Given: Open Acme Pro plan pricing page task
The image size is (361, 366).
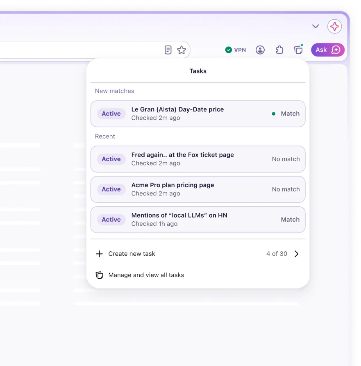Looking at the screenshot, I should (x=198, y=189).
